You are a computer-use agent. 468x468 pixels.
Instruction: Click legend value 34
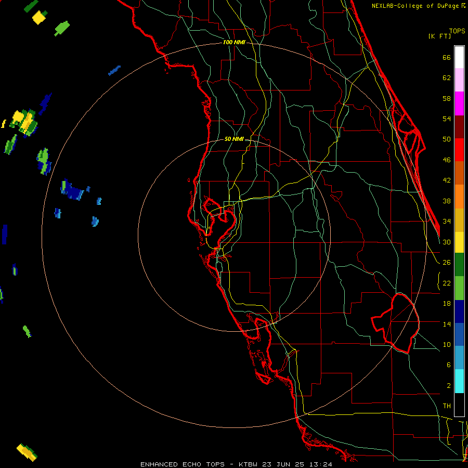coord(447,222)
